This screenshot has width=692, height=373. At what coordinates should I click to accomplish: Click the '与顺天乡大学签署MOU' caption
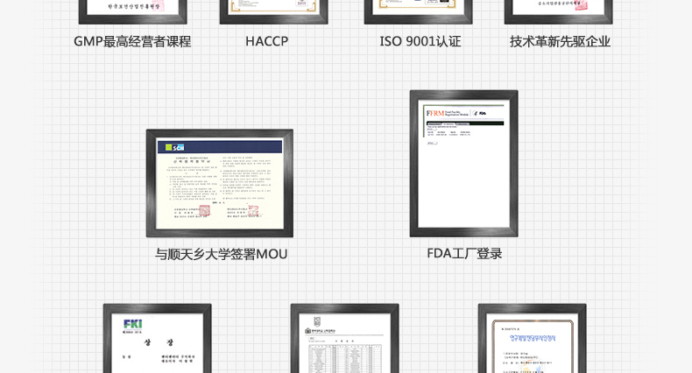(221, 254)
